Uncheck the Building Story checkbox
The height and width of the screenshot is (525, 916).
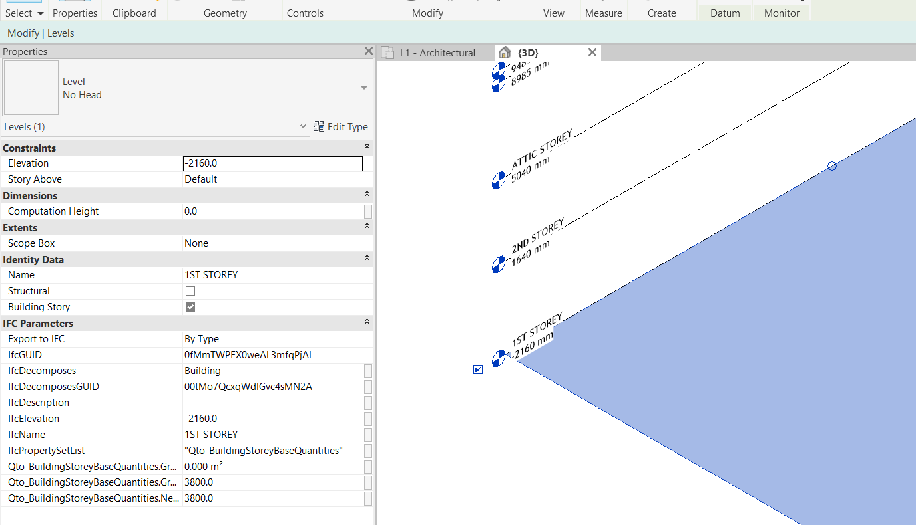point(190,307)
